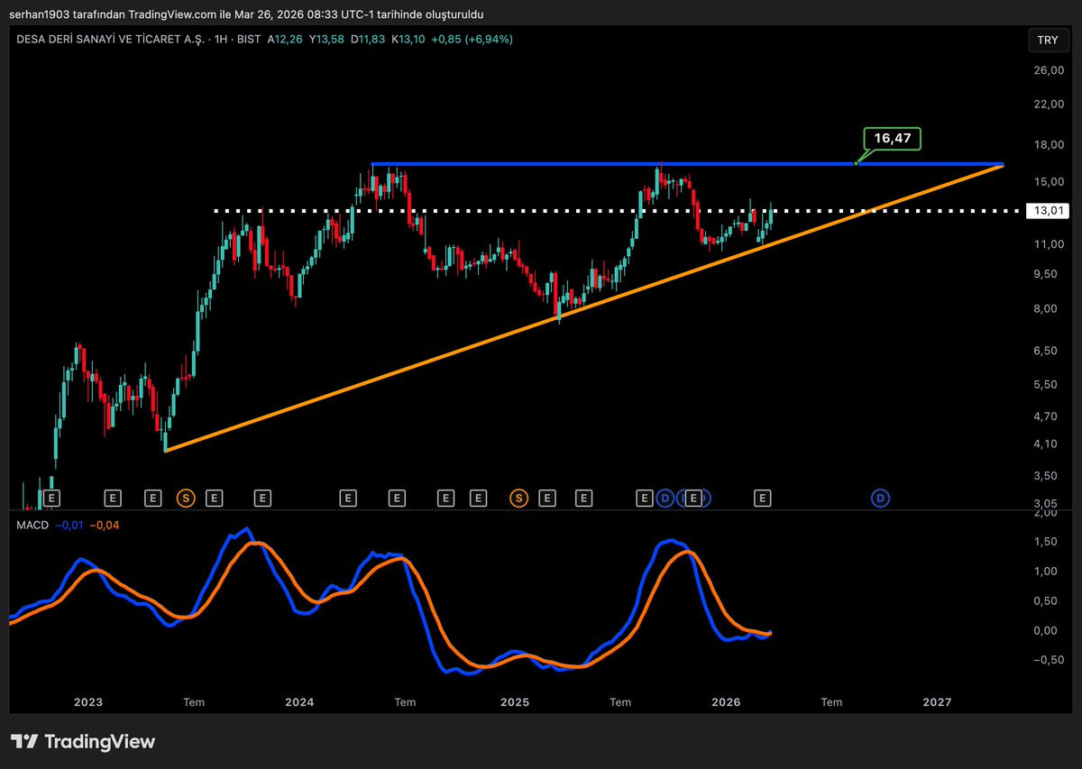1082x769 pixels.
Task: Click the Tem label between 2026 and 2027
Action: [x=831, y=702]
